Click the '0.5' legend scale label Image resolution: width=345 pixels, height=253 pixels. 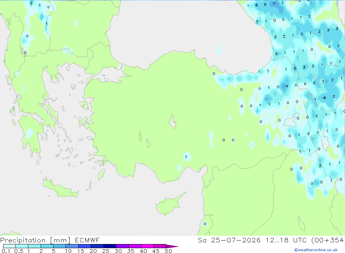pos(19,251)
